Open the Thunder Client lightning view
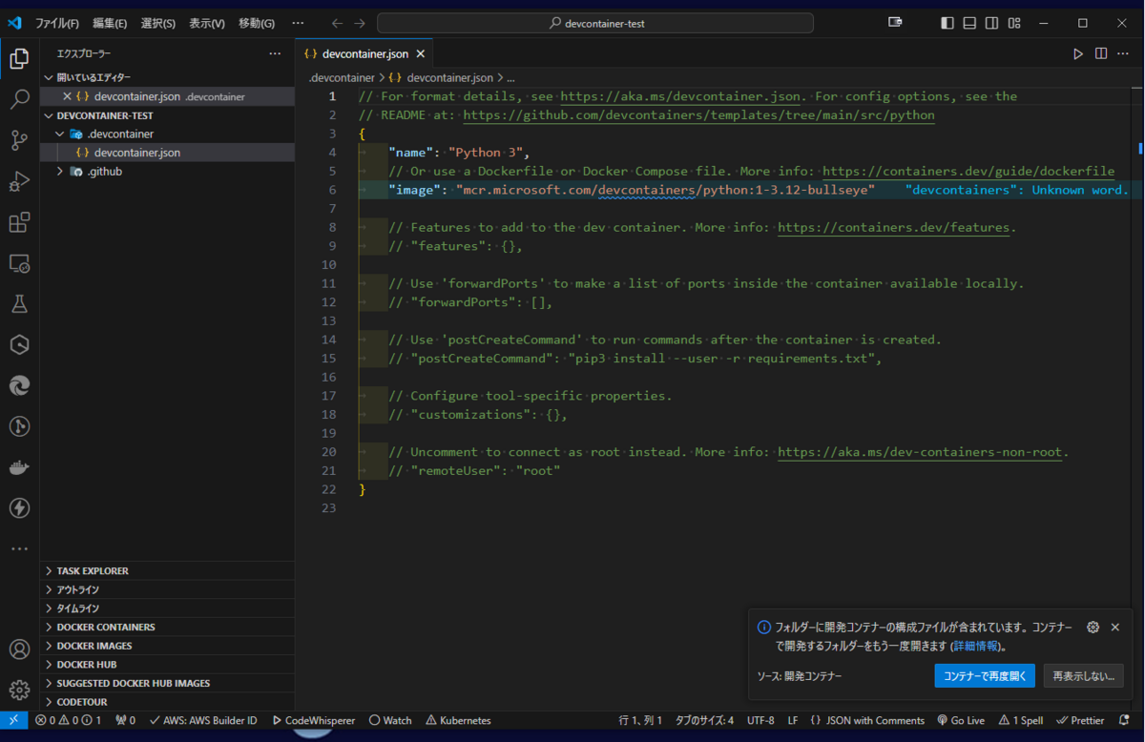The width and height of the screenshot is (1145, 742). point(19,508)
